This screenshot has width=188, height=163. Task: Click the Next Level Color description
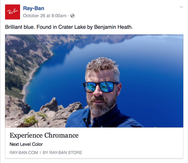26,144
